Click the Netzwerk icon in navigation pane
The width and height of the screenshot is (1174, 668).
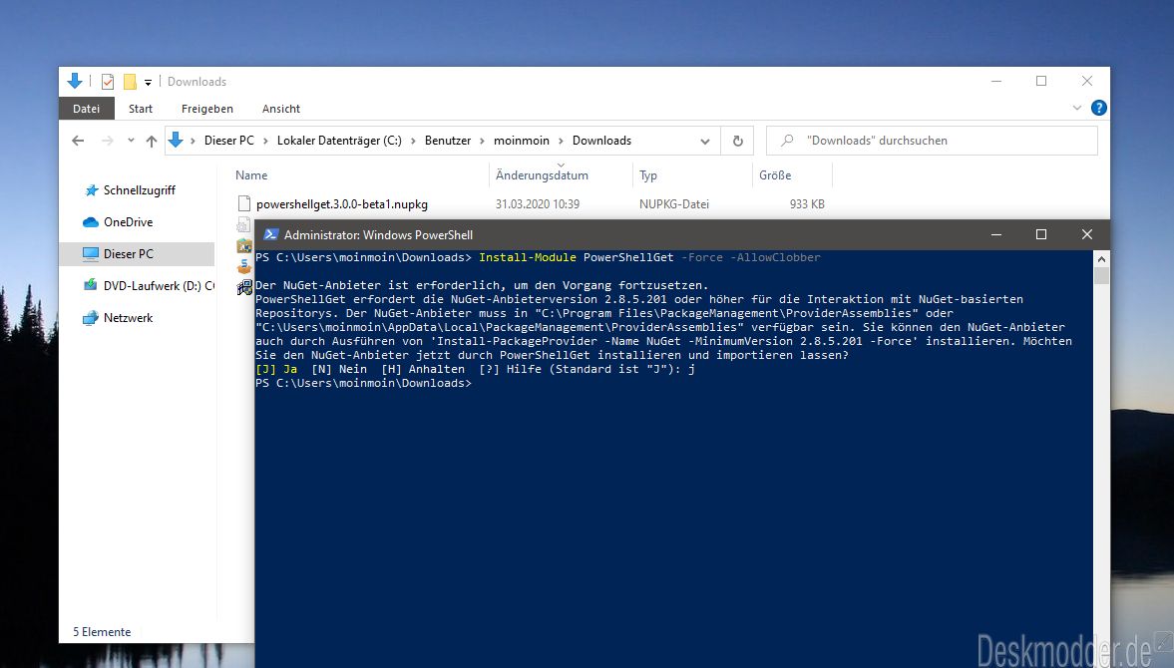[91, 318]
